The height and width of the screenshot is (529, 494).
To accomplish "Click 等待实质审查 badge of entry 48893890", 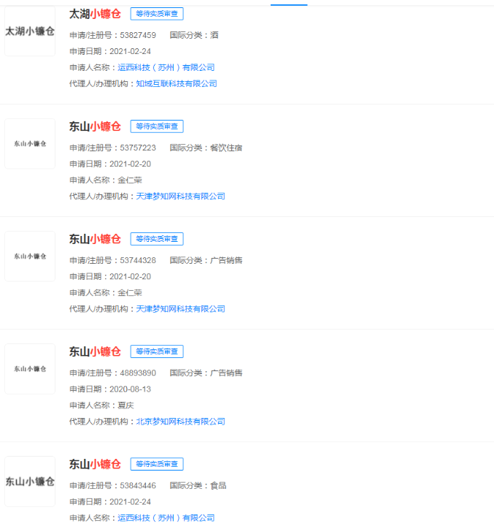I will point(157,352).
